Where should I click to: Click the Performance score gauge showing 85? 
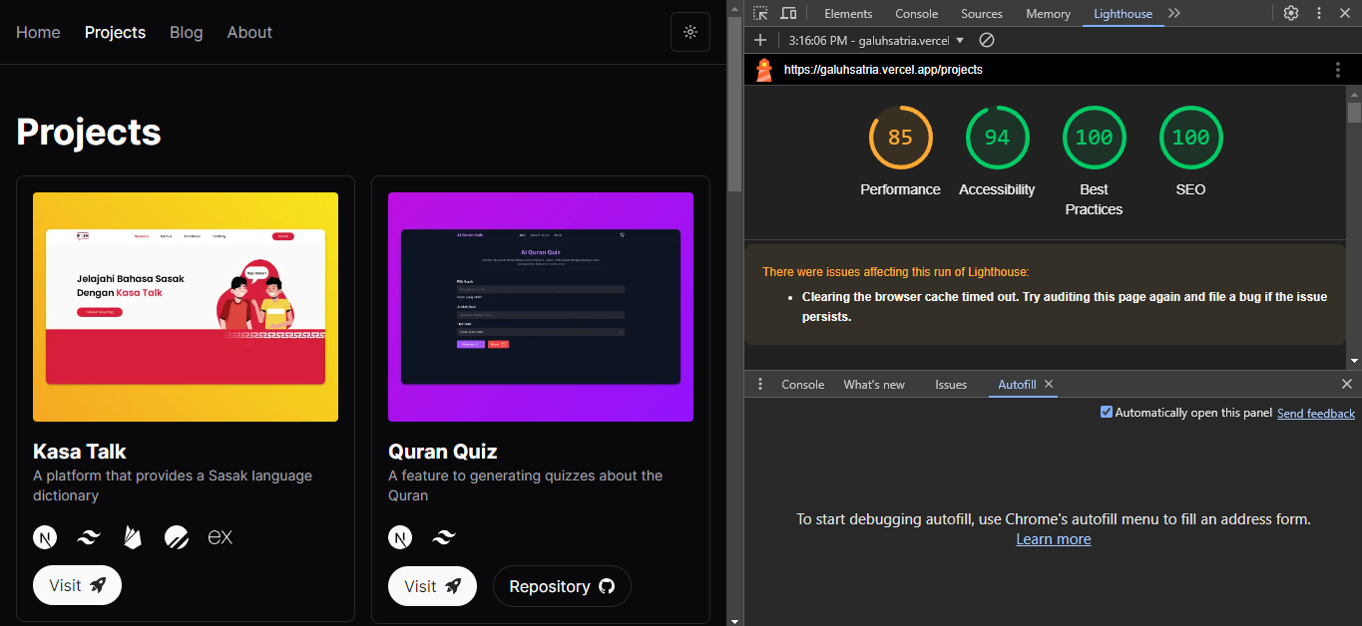(900, 138)
